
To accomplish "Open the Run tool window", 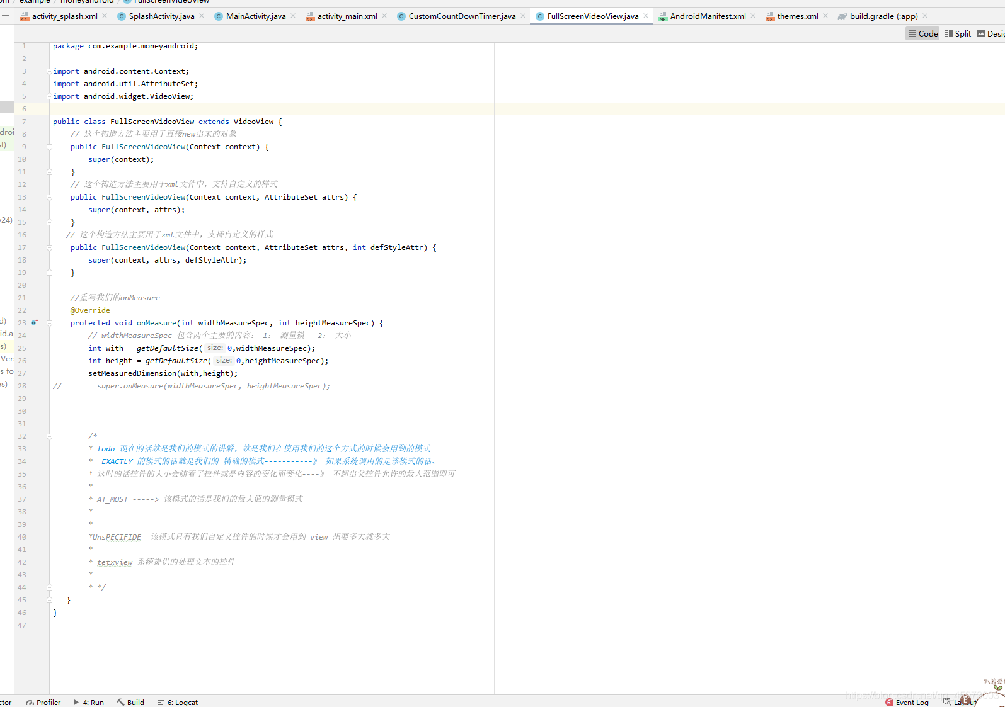I will click(x=89, y=702).
